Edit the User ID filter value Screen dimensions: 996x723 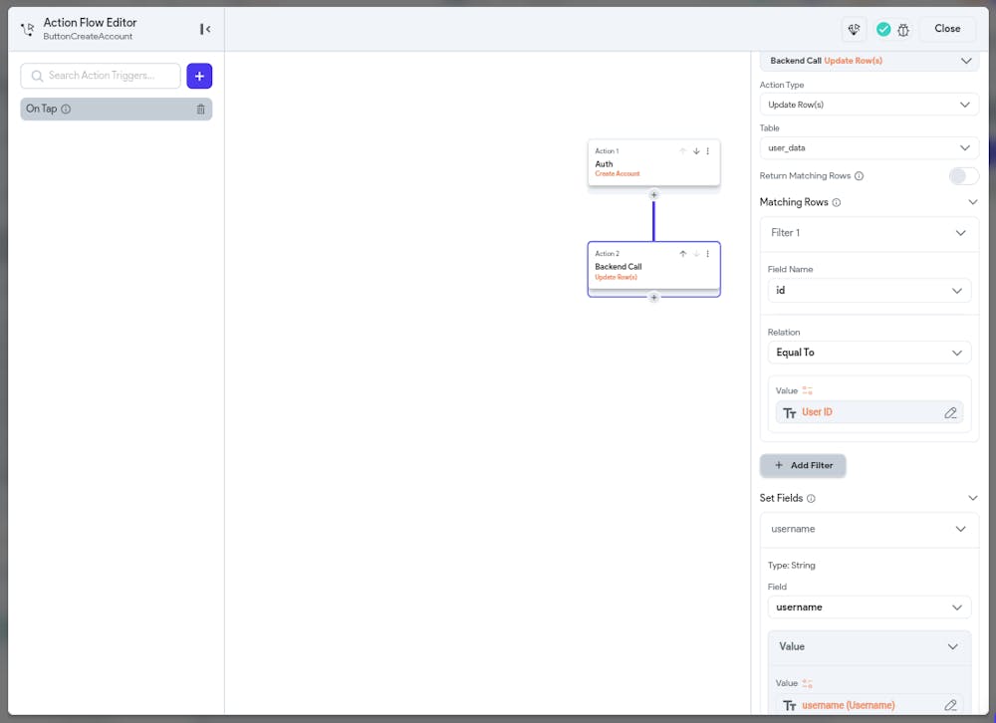point(950,413)
